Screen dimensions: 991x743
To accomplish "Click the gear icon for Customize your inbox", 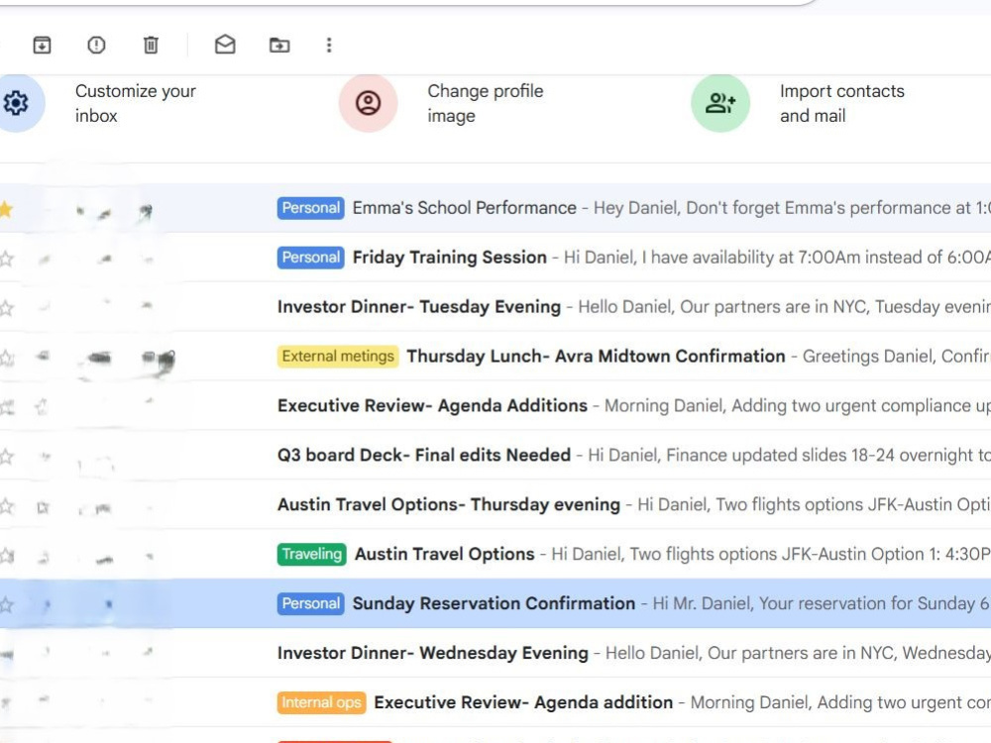I will (16, 102).
